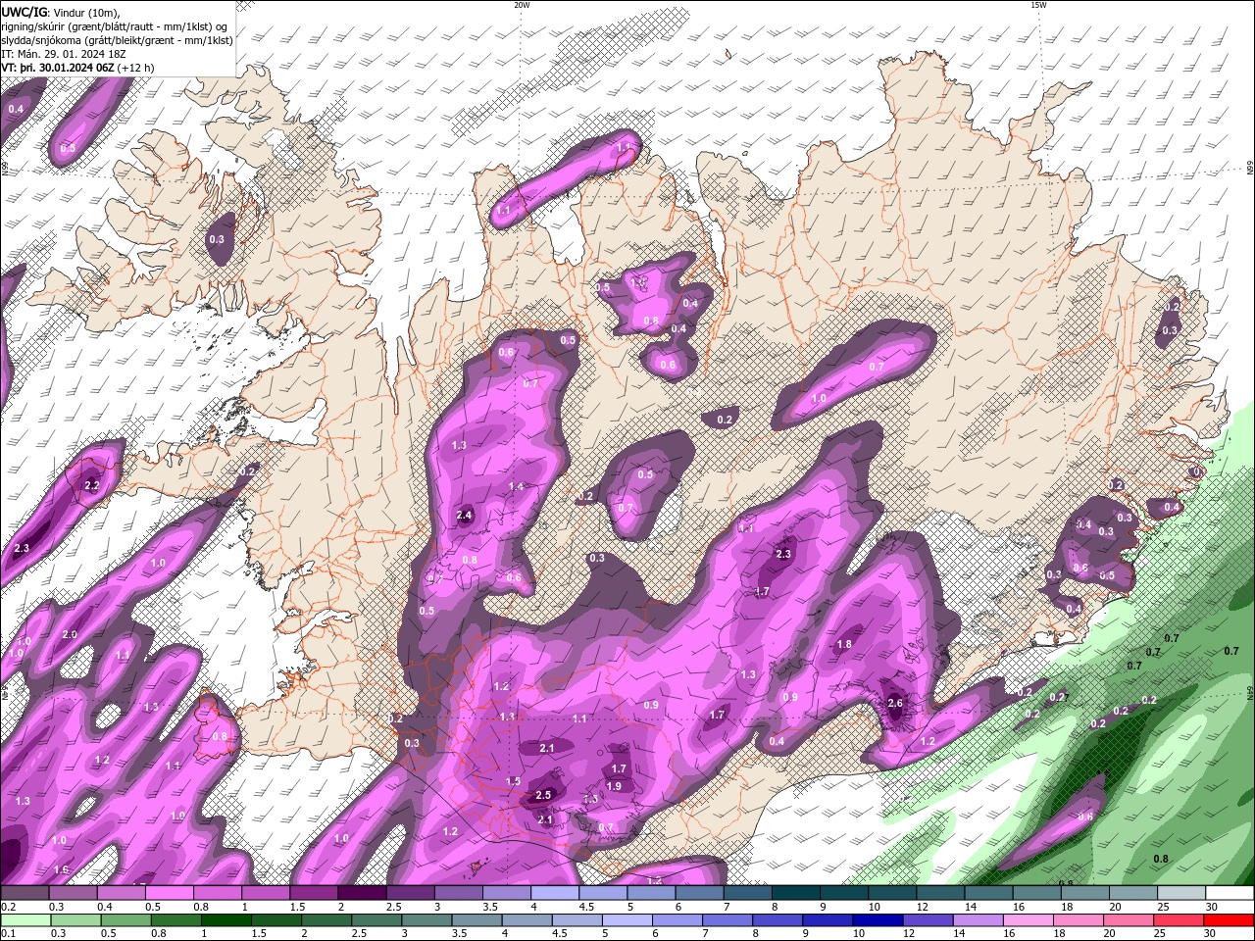Click the map value '2.5' in the southwest

coord(543,795)
